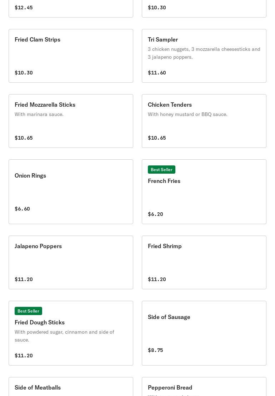Image resolution: width=275 pixels, height=396 pixels.
Task: Open the French Fries item
Action: coord(204,192)
